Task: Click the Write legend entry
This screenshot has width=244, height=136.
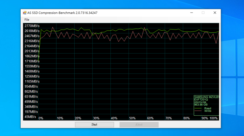Action: [208, 111]
